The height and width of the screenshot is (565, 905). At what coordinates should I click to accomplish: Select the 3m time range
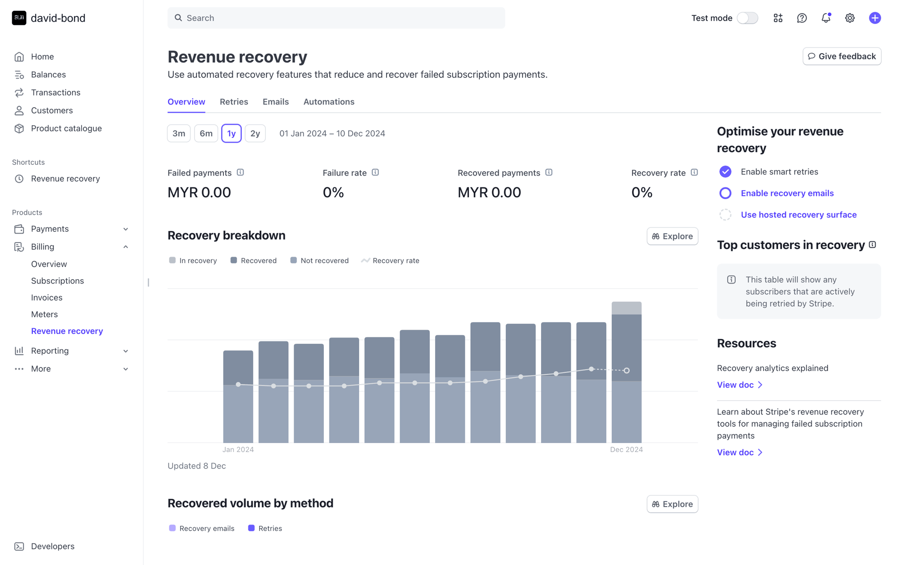[x=179, y=133]
